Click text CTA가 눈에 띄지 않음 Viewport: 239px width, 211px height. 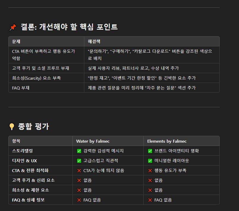click(x=104, y=171)
